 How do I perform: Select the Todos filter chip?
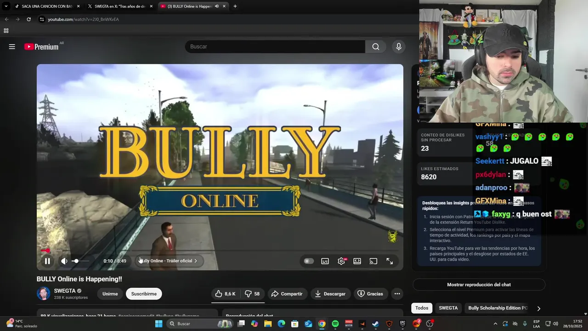[x=422, y=308]
